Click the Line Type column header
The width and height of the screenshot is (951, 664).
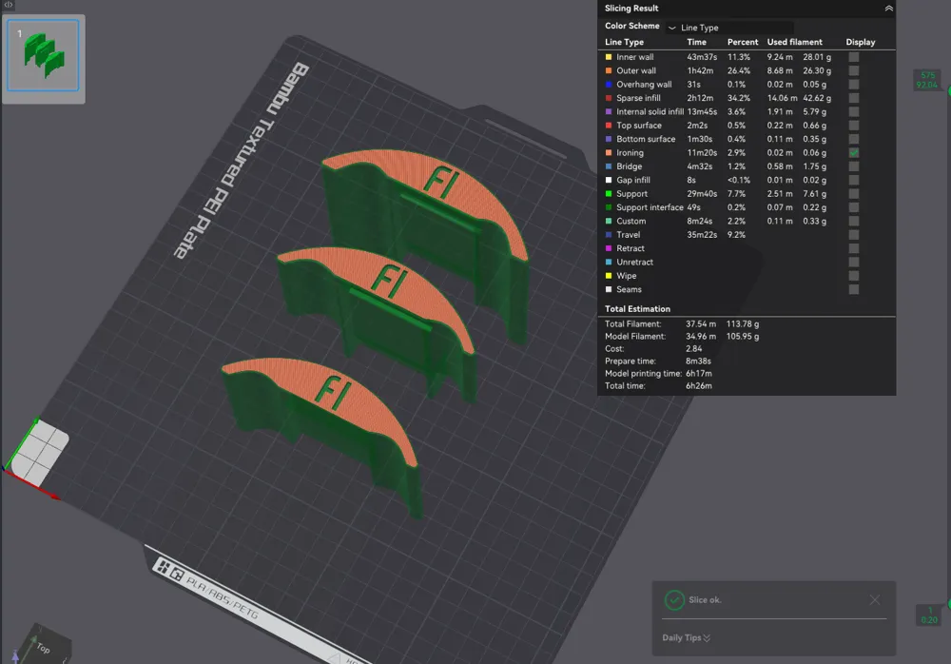624,42
